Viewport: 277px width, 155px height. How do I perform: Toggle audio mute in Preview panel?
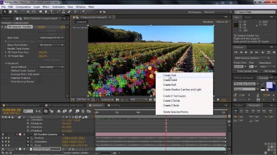coord(263,52)
